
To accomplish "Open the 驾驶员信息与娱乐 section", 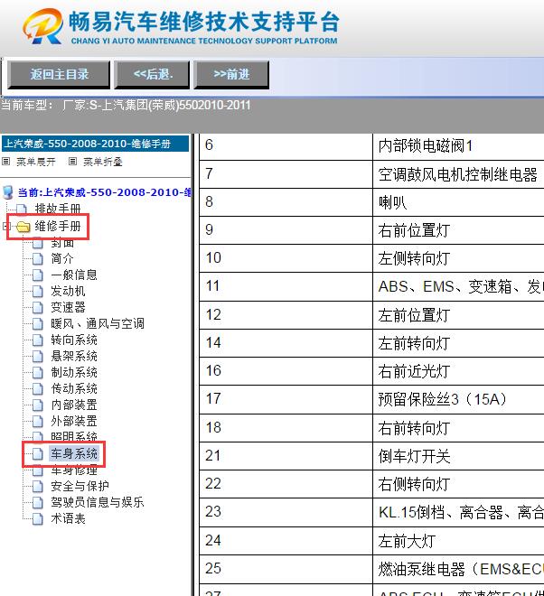I will (x=98, y=502).
